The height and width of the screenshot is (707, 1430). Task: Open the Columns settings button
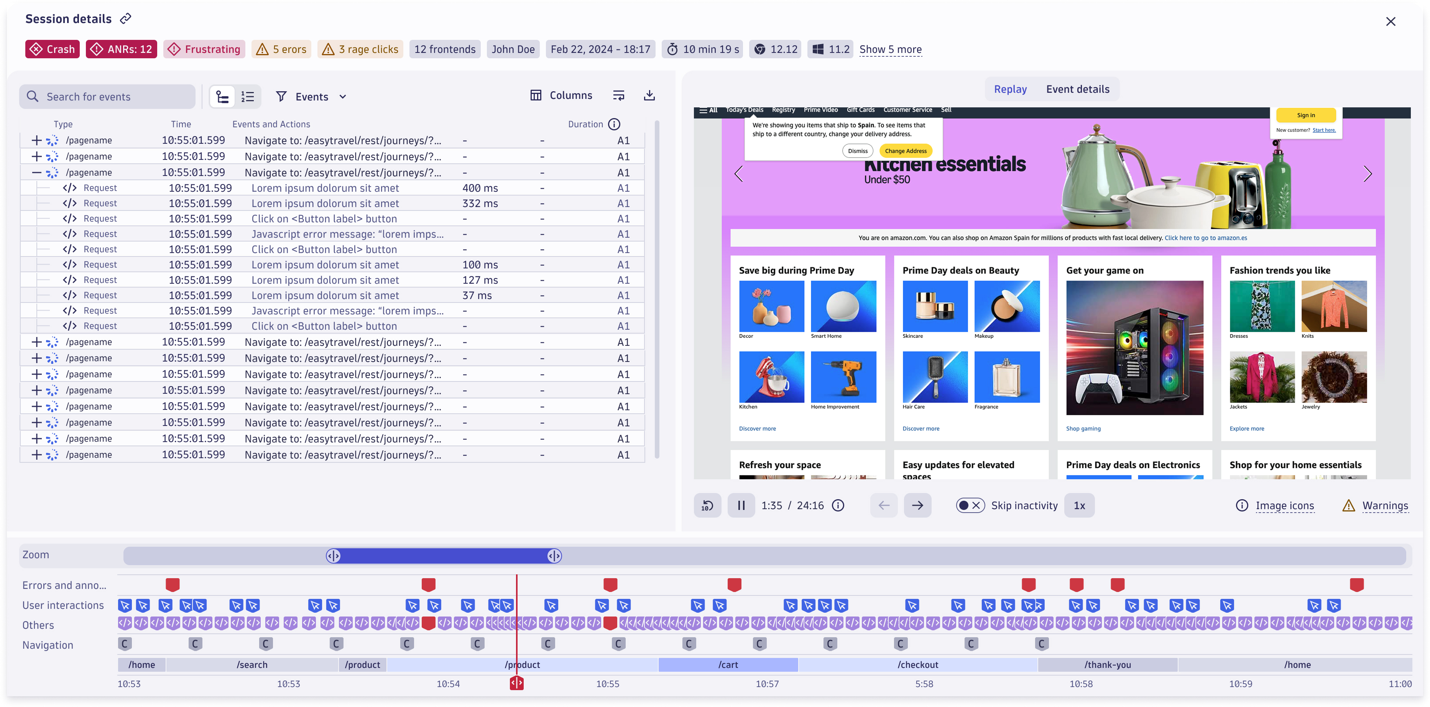[561, 95]
